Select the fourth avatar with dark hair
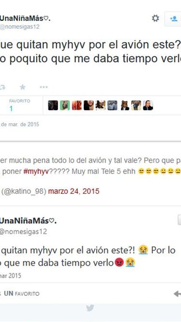This screenshot has height=322, width=181. point(88,105)
